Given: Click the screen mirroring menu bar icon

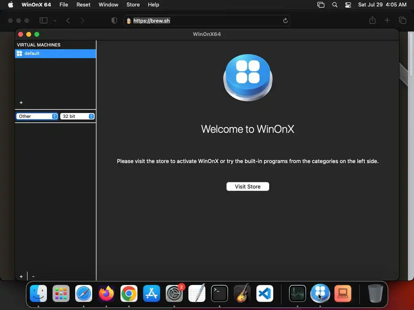Looking at the screenshot, I should (321, 5).
